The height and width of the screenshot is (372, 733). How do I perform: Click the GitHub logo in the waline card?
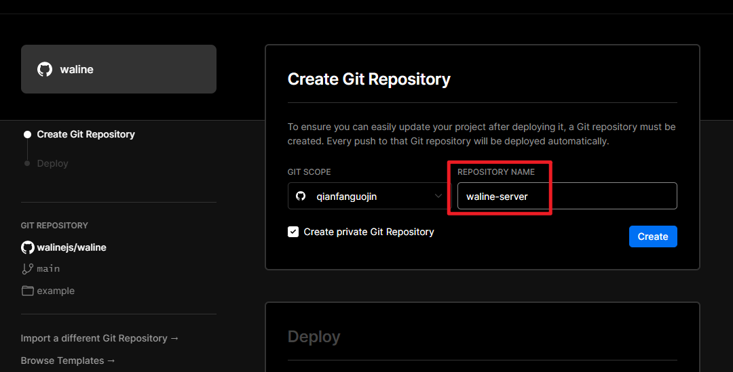(x=45, y=69)
